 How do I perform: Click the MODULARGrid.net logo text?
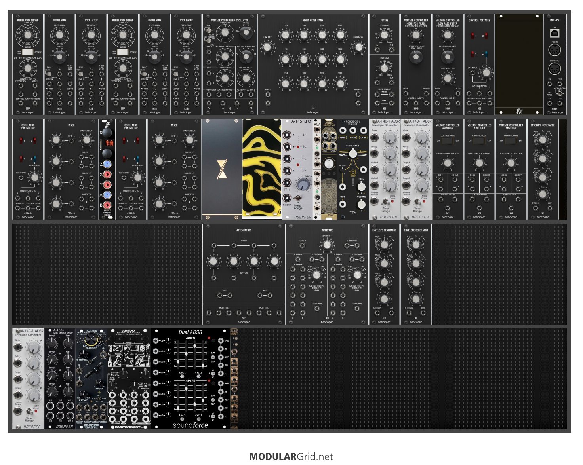click(x=291, y=457)
